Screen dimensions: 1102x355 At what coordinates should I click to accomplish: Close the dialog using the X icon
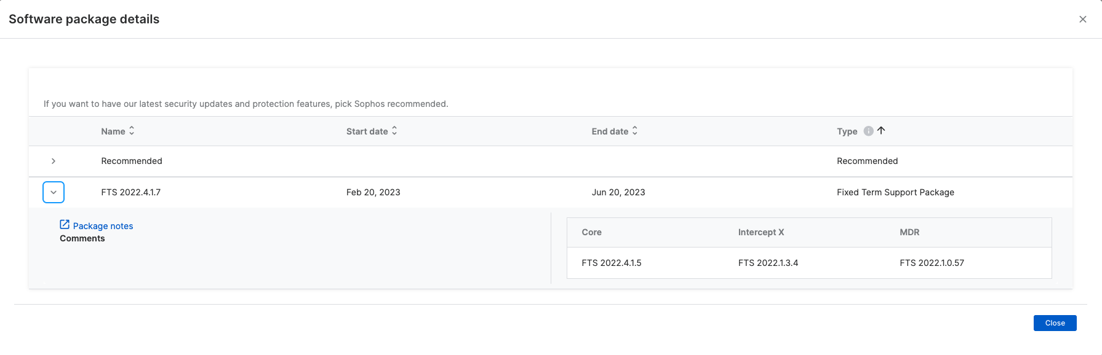pyautogui.click(x=1082, y=19)
